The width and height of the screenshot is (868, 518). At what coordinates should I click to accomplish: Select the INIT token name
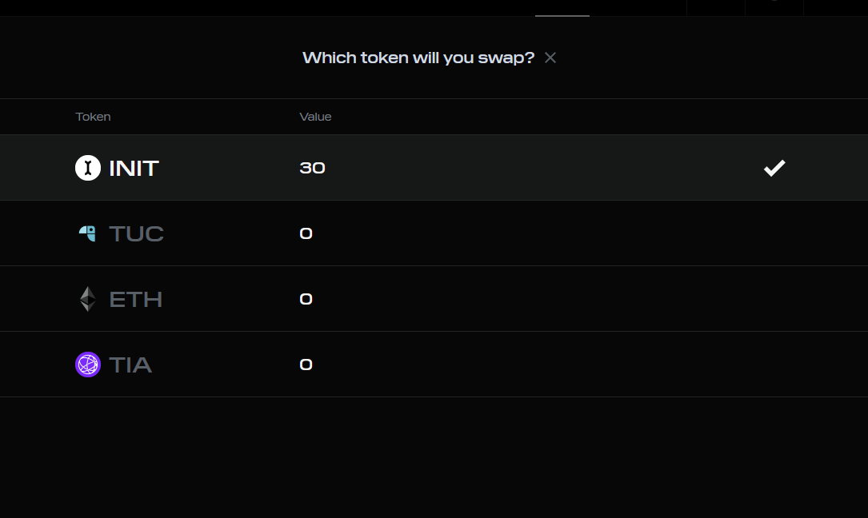(x=134, y=168)
